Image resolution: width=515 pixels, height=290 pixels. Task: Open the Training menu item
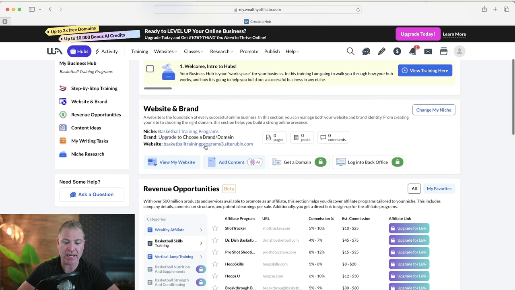coord(140,51)
